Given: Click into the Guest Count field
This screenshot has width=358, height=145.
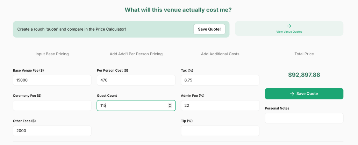Looking at the screenshot, I should [x=131, y=105].
